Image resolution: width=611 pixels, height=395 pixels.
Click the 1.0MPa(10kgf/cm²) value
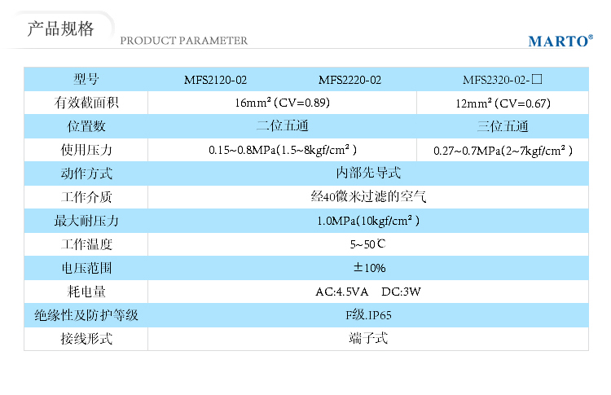(x=368, y=221)
